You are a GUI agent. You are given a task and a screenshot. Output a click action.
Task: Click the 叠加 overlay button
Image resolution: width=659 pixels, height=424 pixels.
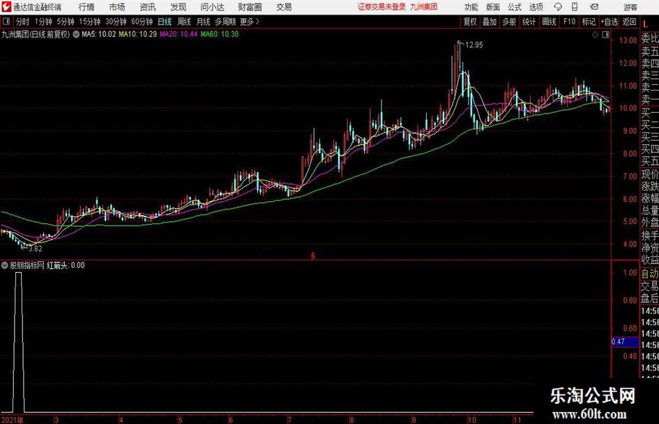click(490, 22)
